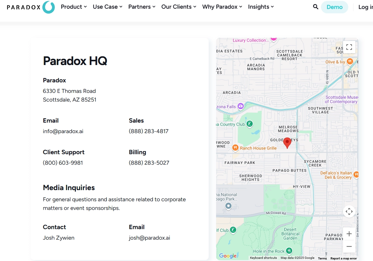Click the Demo button
Image resolution: width=373 pixels, height=261 pixels.
tap(335, 7)
